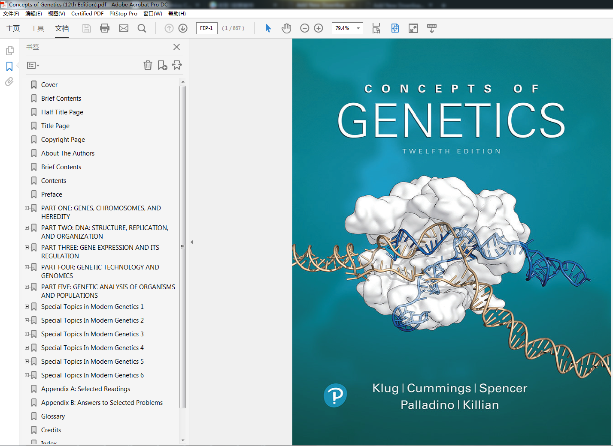This screenshot has width=613, height=446.
Task: Click the bookmarks panel vertical scrollbar
Action: 183,247
